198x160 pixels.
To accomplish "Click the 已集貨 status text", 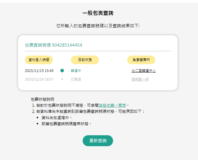I will pos(76,79).
